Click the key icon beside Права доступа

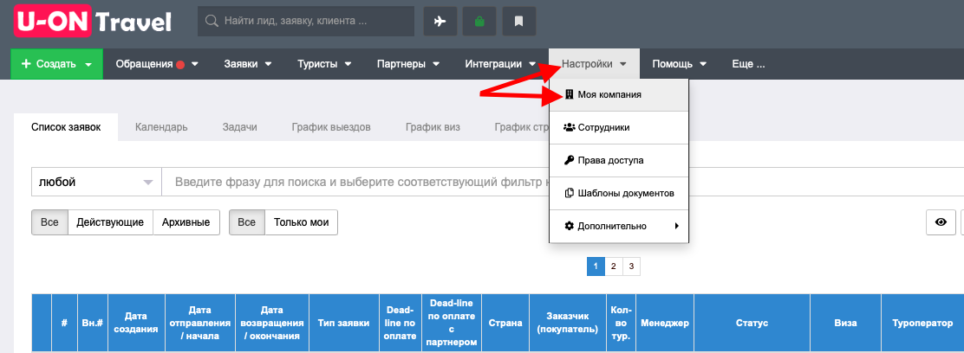click(569, 160)
